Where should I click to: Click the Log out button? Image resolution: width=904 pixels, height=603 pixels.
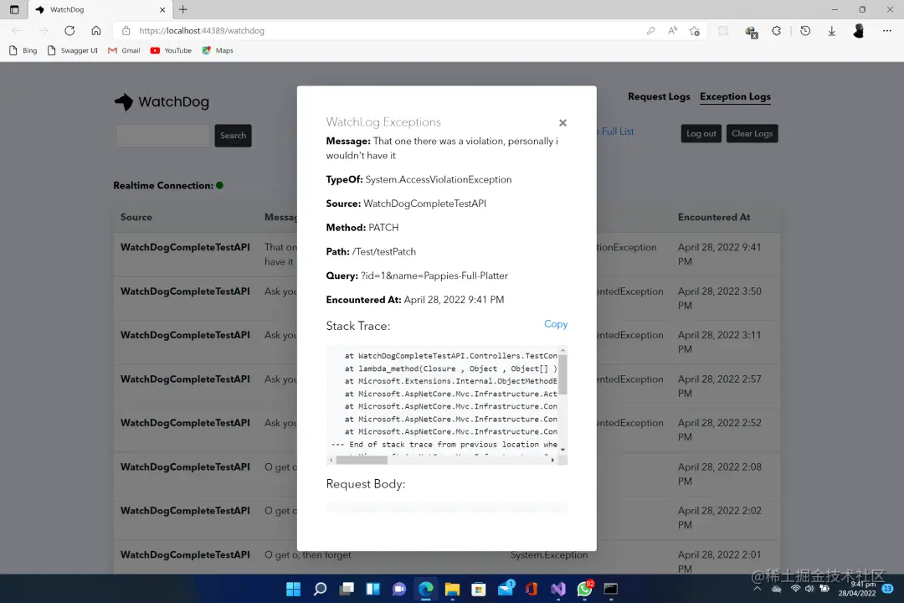tap(701, 133)
